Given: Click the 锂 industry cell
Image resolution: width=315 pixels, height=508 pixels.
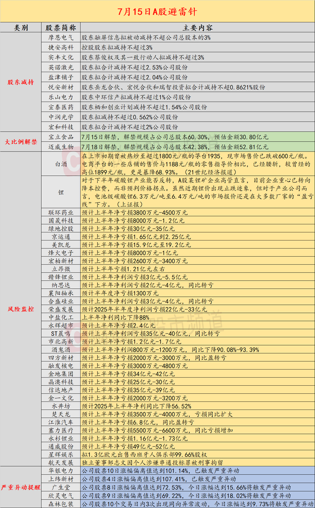Looking at the screenshot, I should click(61, 192).
